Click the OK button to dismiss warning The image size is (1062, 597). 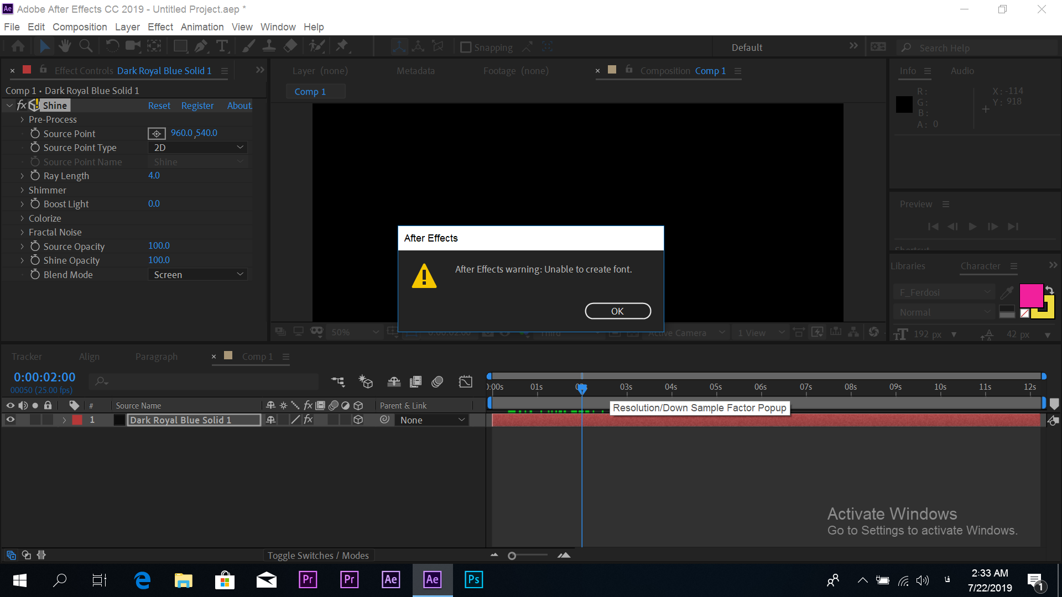coord(617,311)
